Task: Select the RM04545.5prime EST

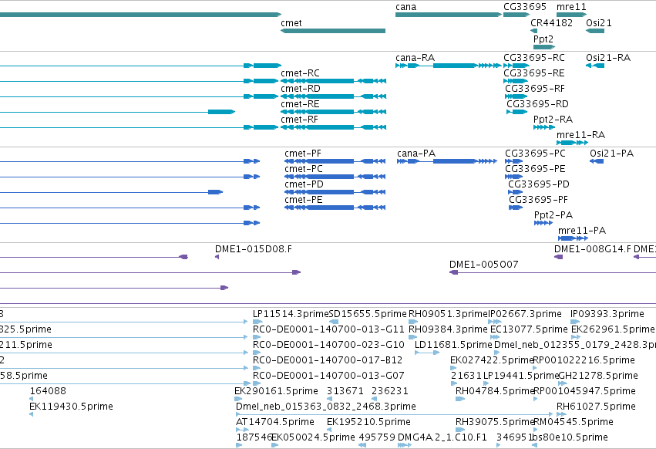Action: coord(537,430)
